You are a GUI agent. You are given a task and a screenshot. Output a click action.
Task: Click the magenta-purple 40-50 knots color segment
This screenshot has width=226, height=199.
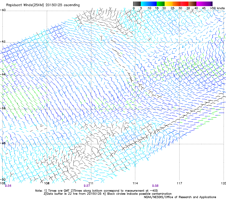(x=204, y=4)
